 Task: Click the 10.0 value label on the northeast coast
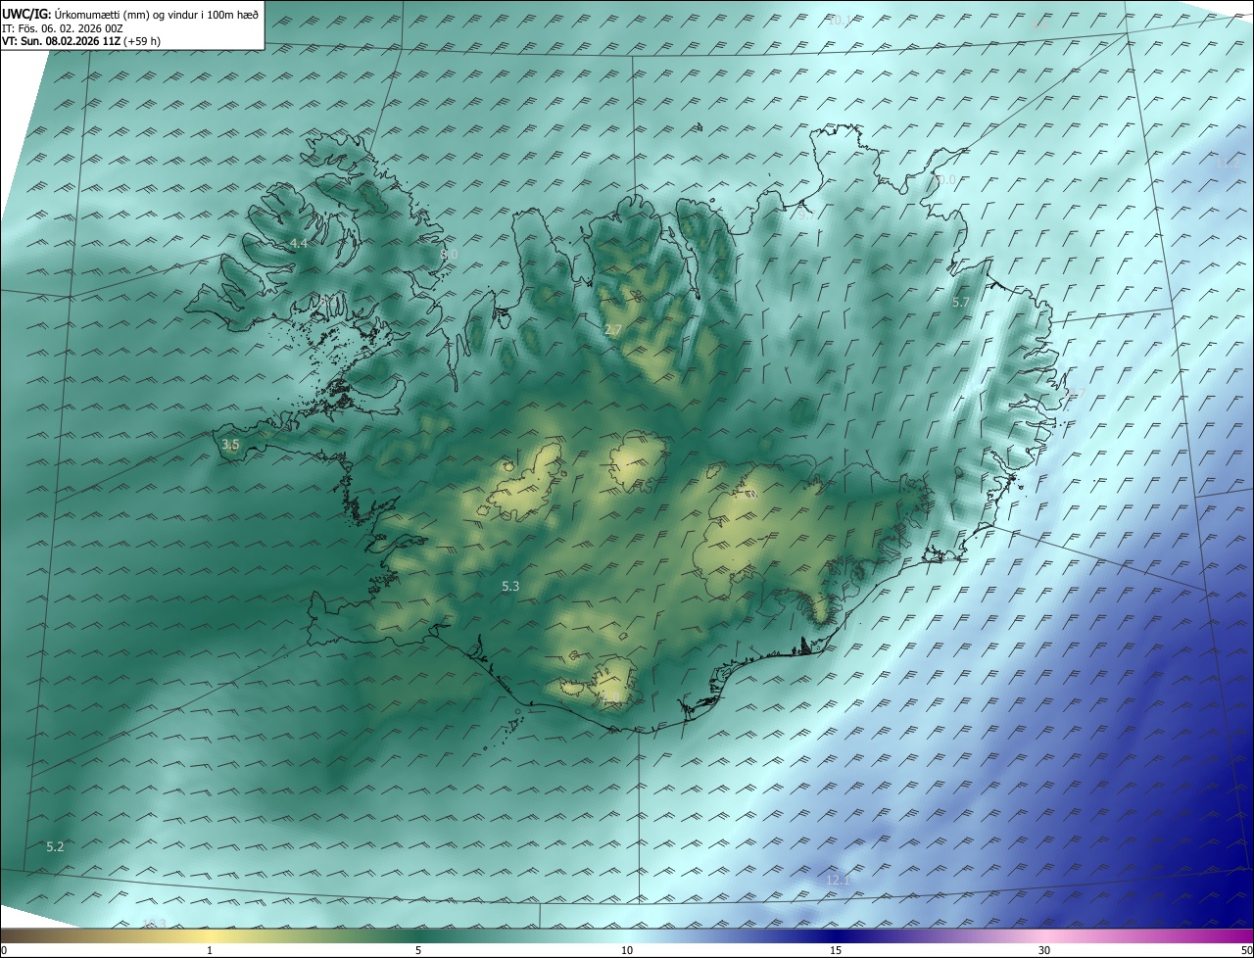coord(944,180)
